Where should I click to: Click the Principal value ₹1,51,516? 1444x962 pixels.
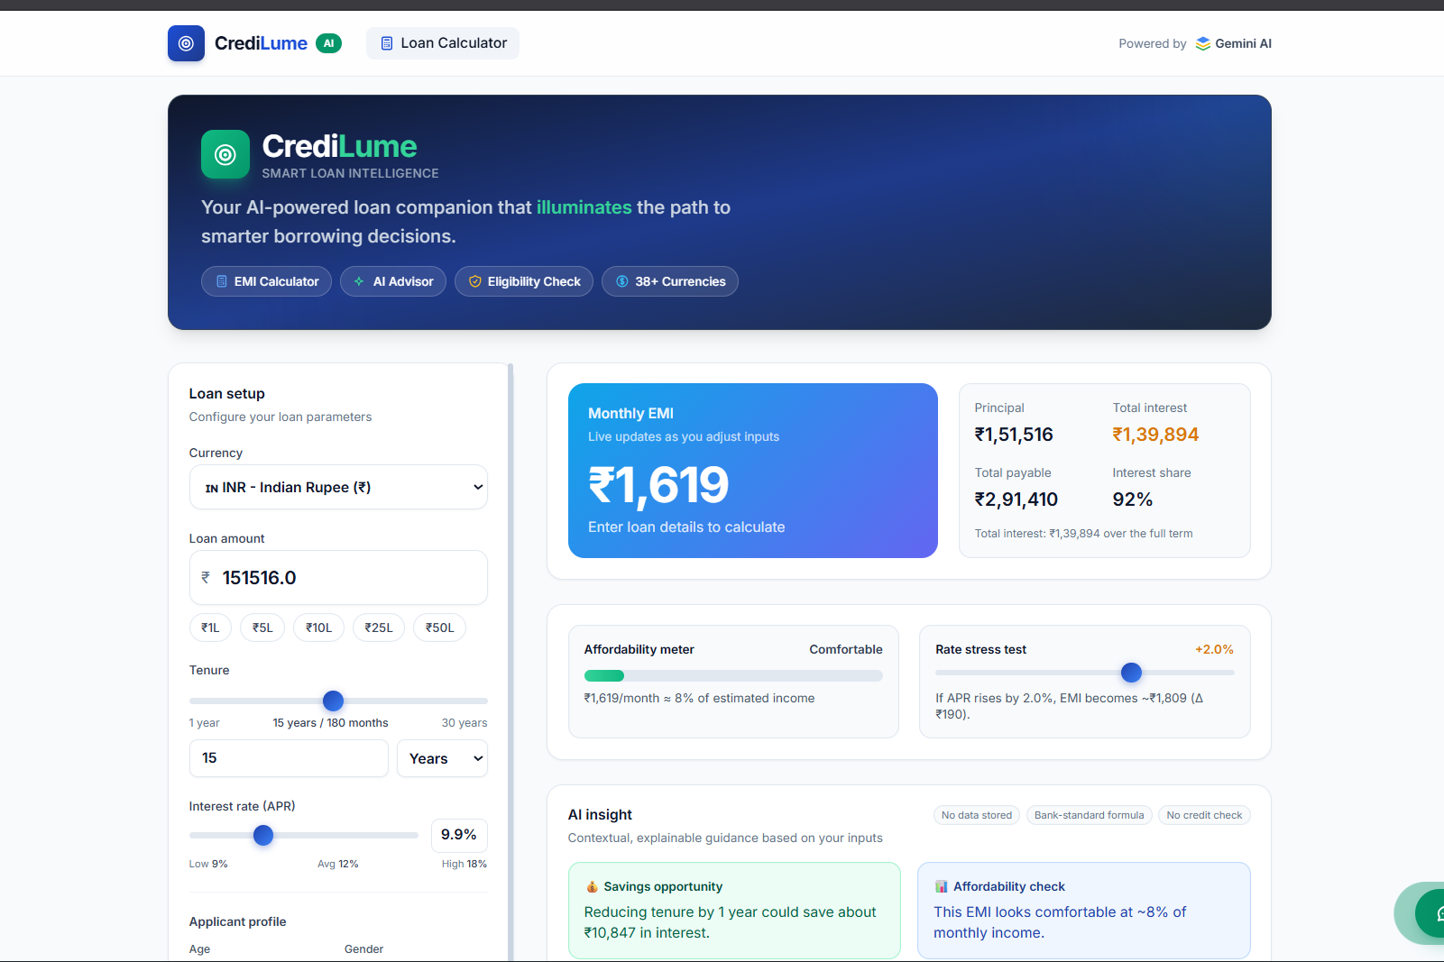(1014, 435)
